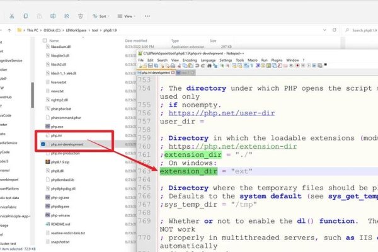Refresh the php8.1.9 folder view
This screenshot has height=252, width=378.
coord(335,30)
